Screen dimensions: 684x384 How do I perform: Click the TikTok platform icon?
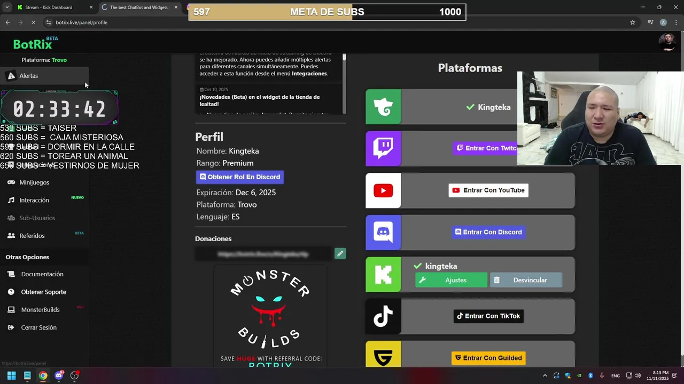(383, 316)
